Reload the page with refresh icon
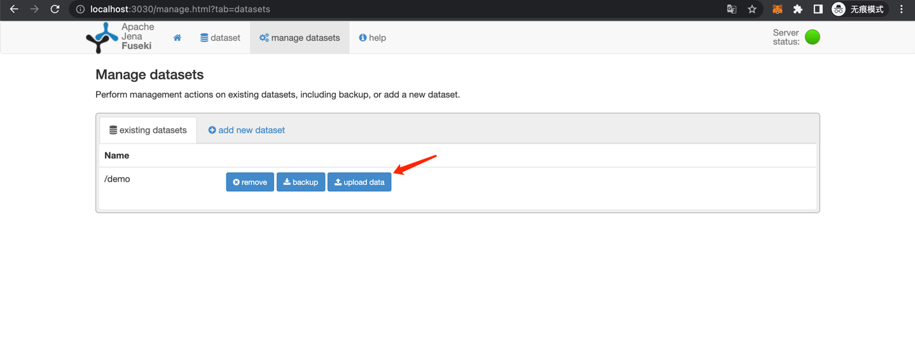This screenshot has height=343, width=915. click(55, 10)
